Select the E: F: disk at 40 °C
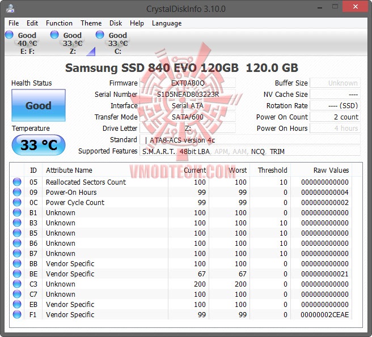 point(27,43)
